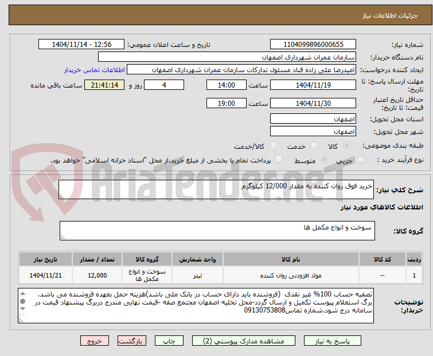Click the delivery city field 'اصفهان'

tap(313, 131)
